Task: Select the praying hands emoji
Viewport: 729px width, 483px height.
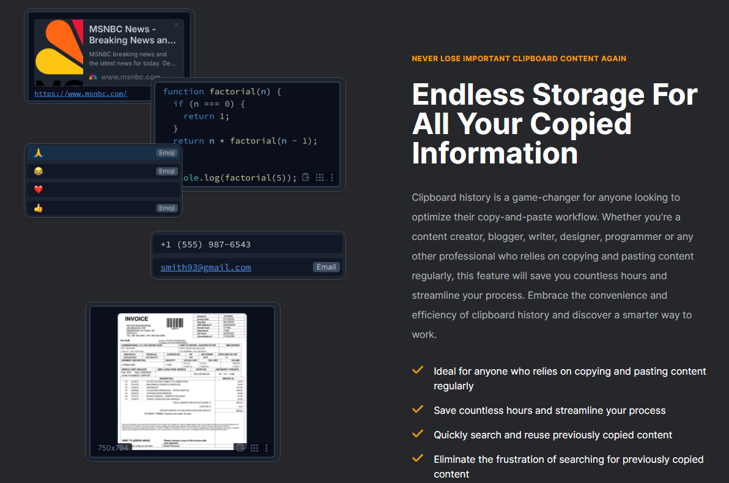Action: (38, 152)
